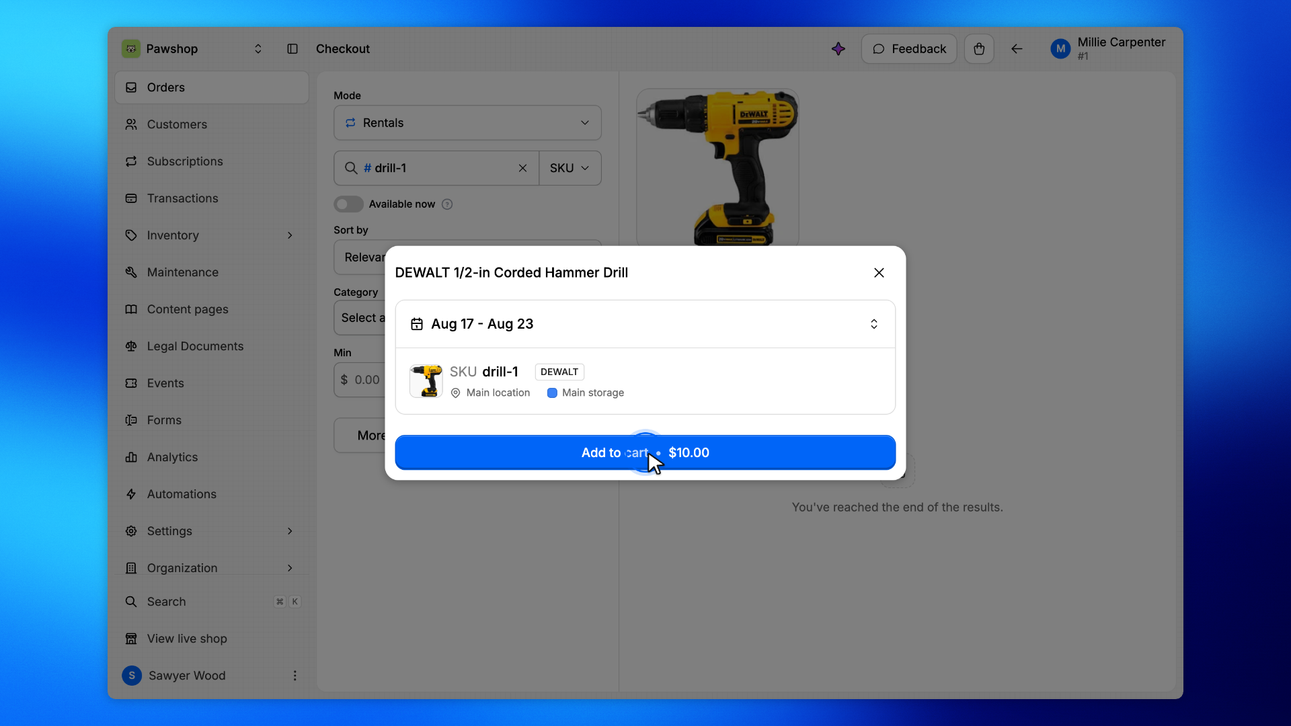The image size is (1291, 726).
Task: Open Sawyer Wood options menu
Action: (295, 676)
